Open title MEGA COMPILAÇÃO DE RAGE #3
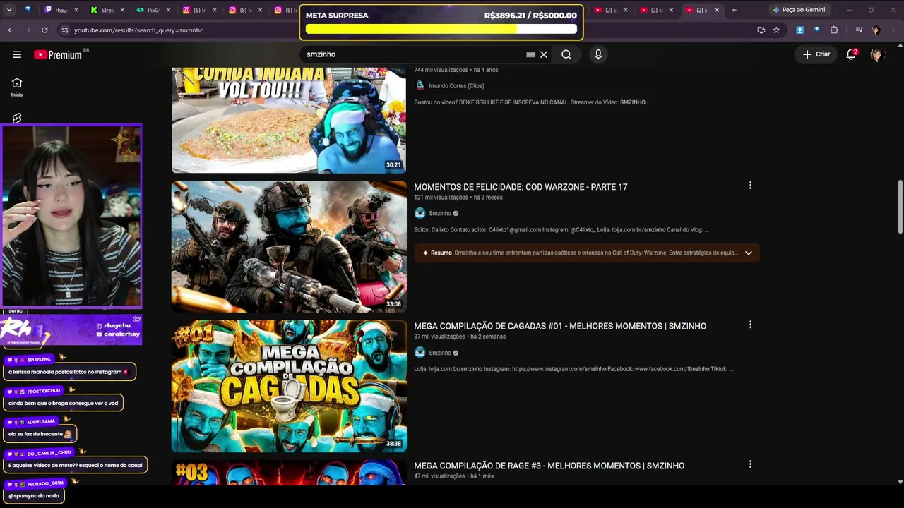This screenshot has height=508, width=904. click(549, 466)
